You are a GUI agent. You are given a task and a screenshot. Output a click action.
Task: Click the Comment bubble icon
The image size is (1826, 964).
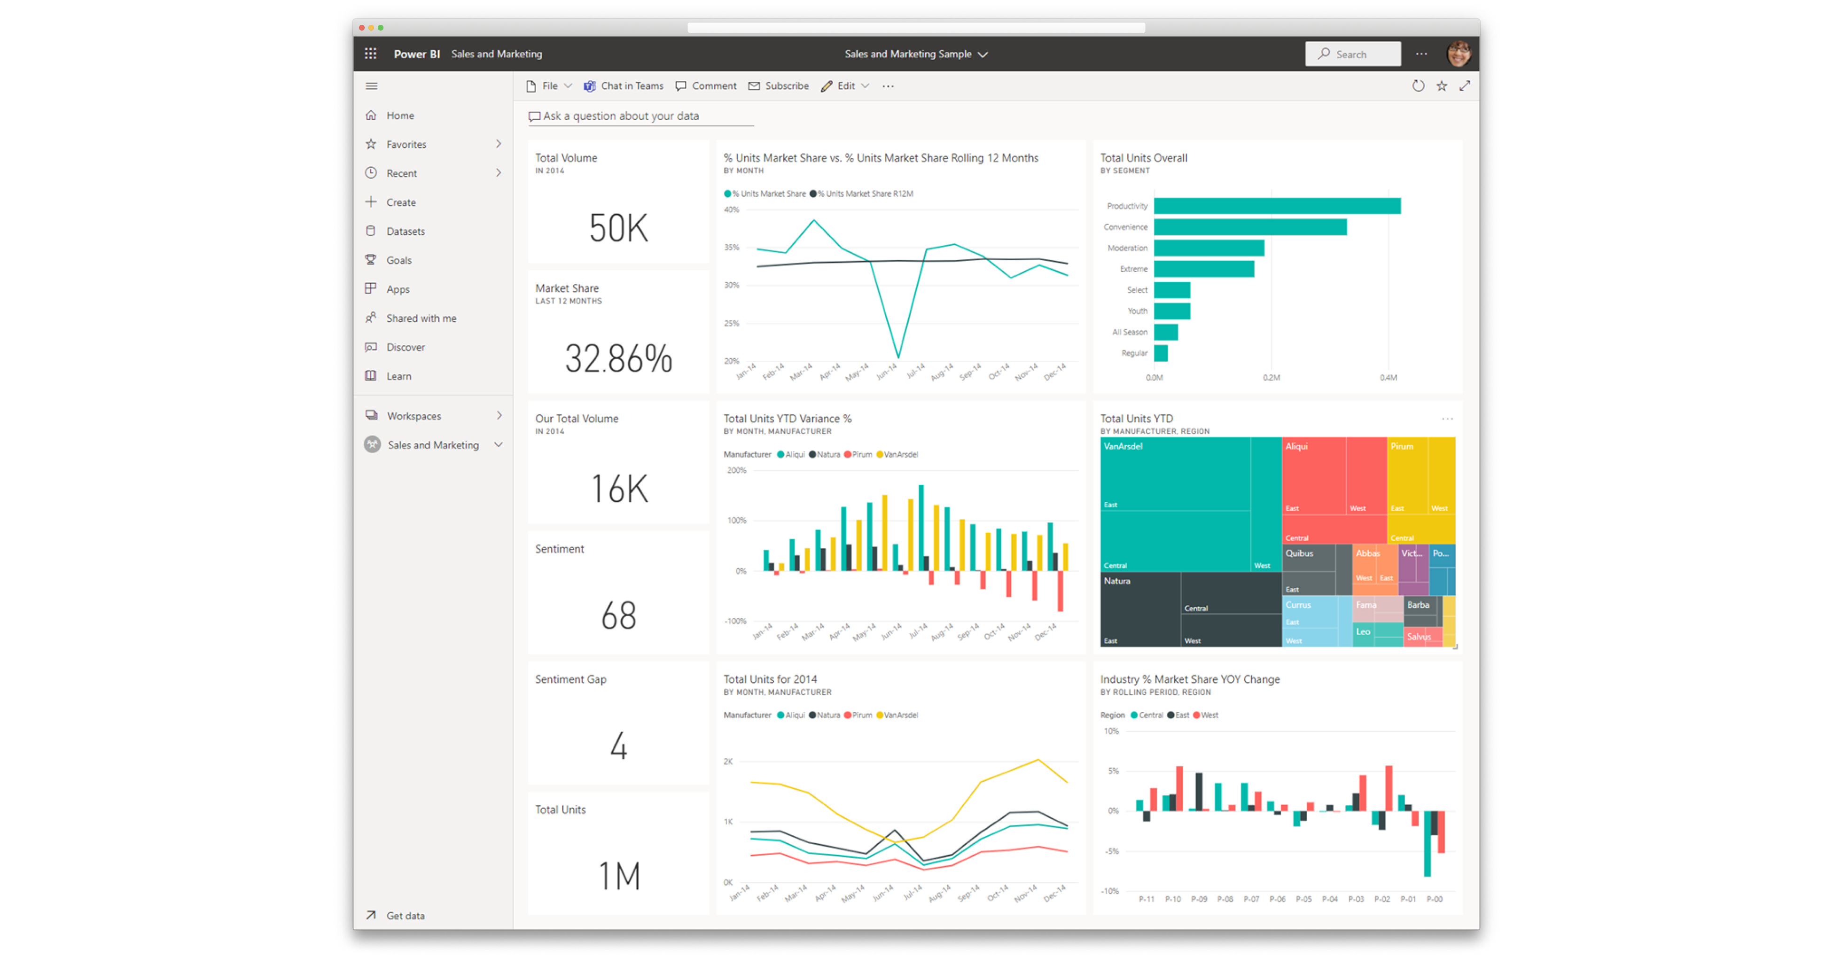681,86
